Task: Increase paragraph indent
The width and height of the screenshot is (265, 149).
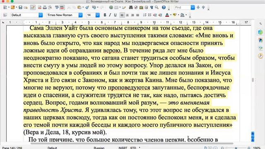Action: pyautogui.click(x=160, y=15)
